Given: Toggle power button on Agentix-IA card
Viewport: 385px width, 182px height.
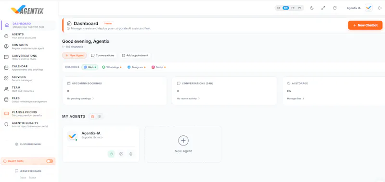Looking at the screenshot, I should coord(111,154).
